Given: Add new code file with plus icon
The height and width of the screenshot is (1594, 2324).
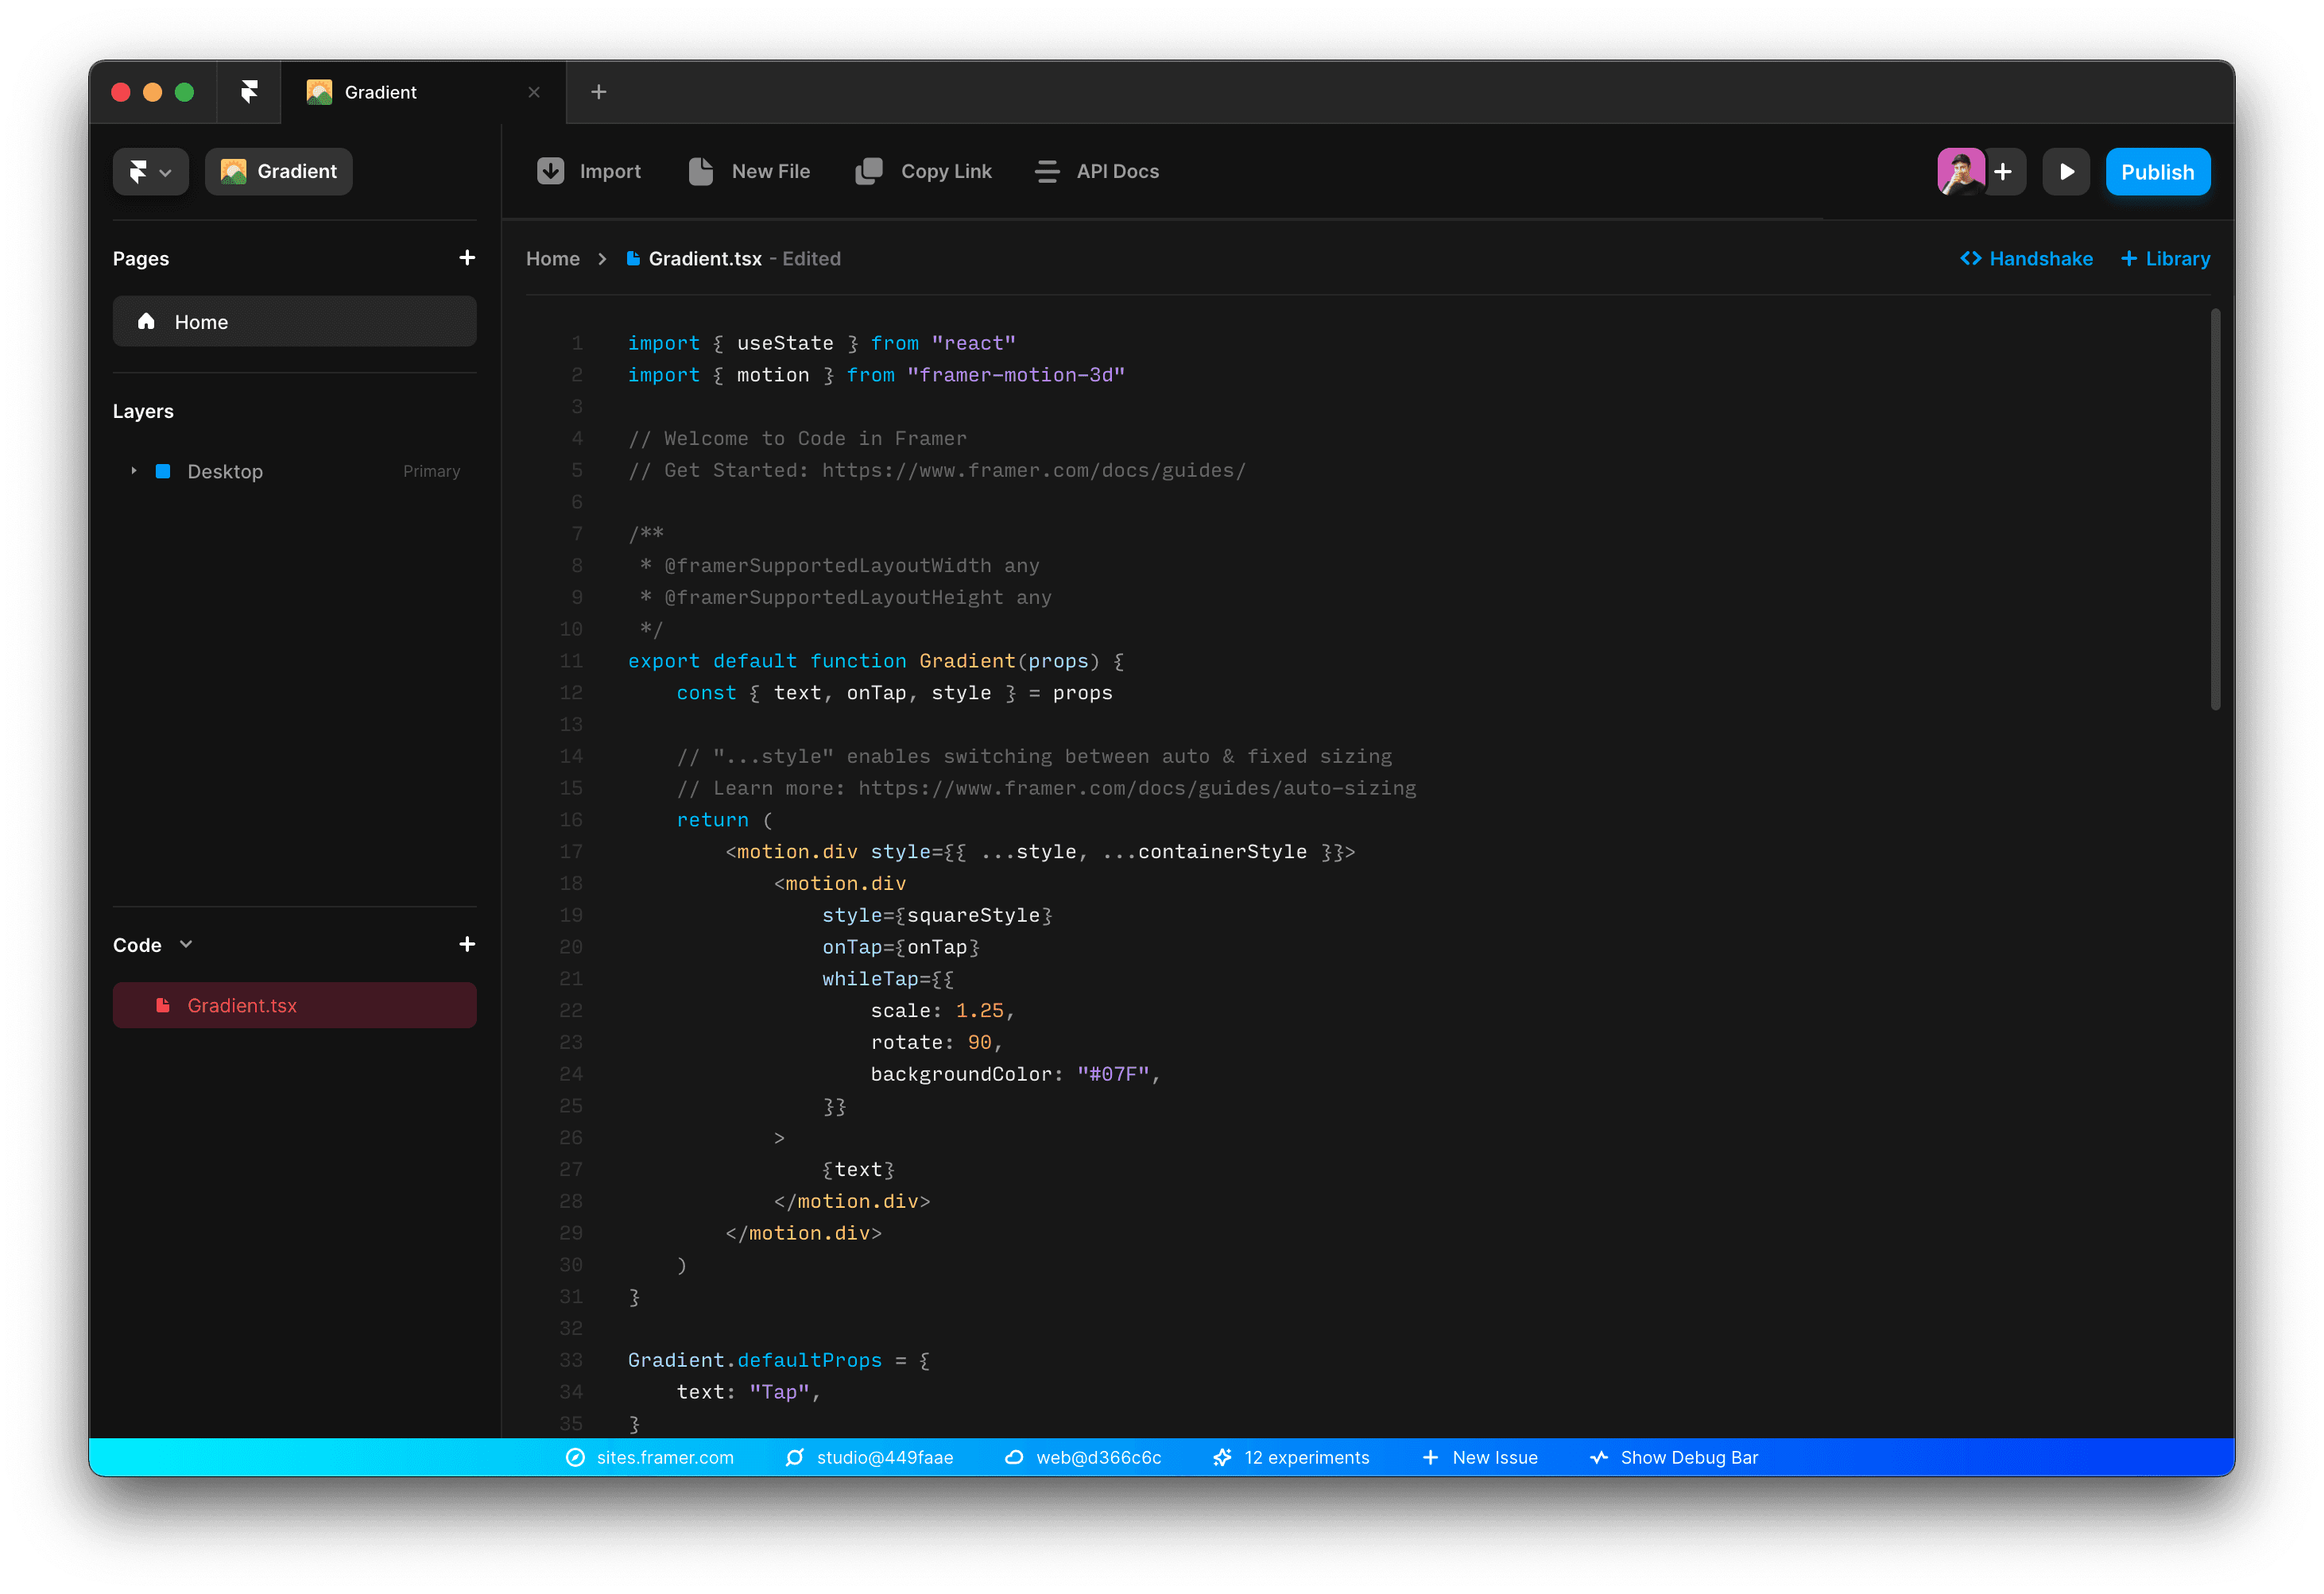Looking at the screenshot, I should coord(467,944).
